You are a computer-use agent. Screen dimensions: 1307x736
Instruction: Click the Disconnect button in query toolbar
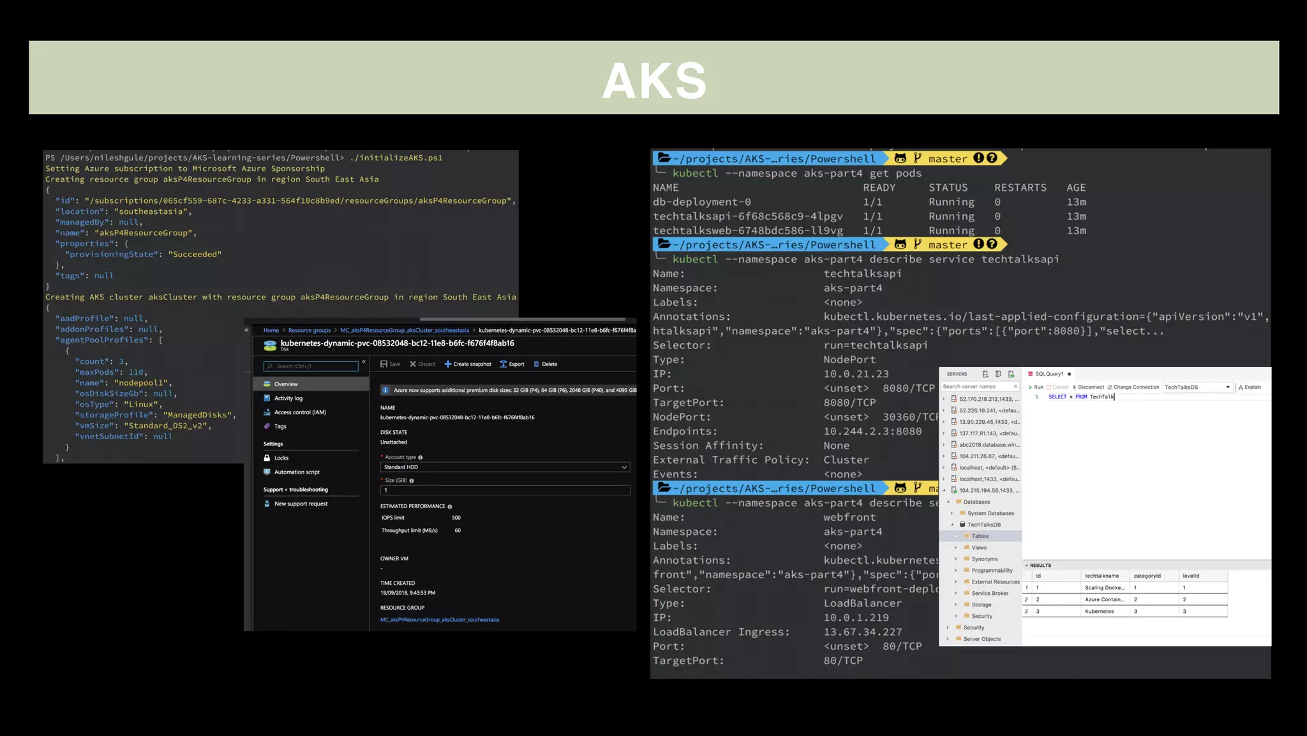[1088, 387]
